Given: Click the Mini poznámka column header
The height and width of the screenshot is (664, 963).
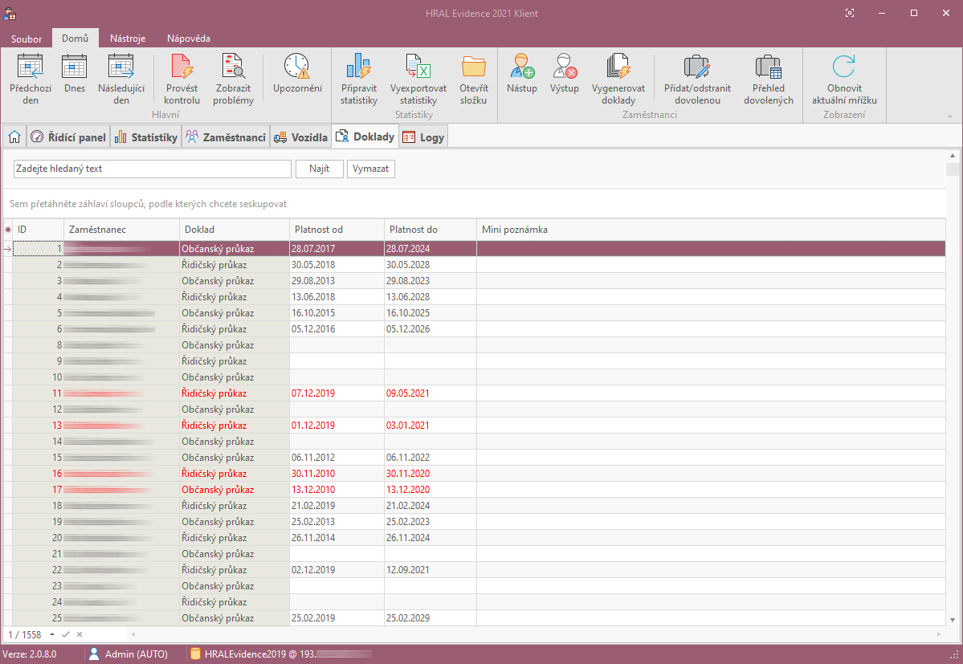Looking at the screenshot, I should pos(711,230).
